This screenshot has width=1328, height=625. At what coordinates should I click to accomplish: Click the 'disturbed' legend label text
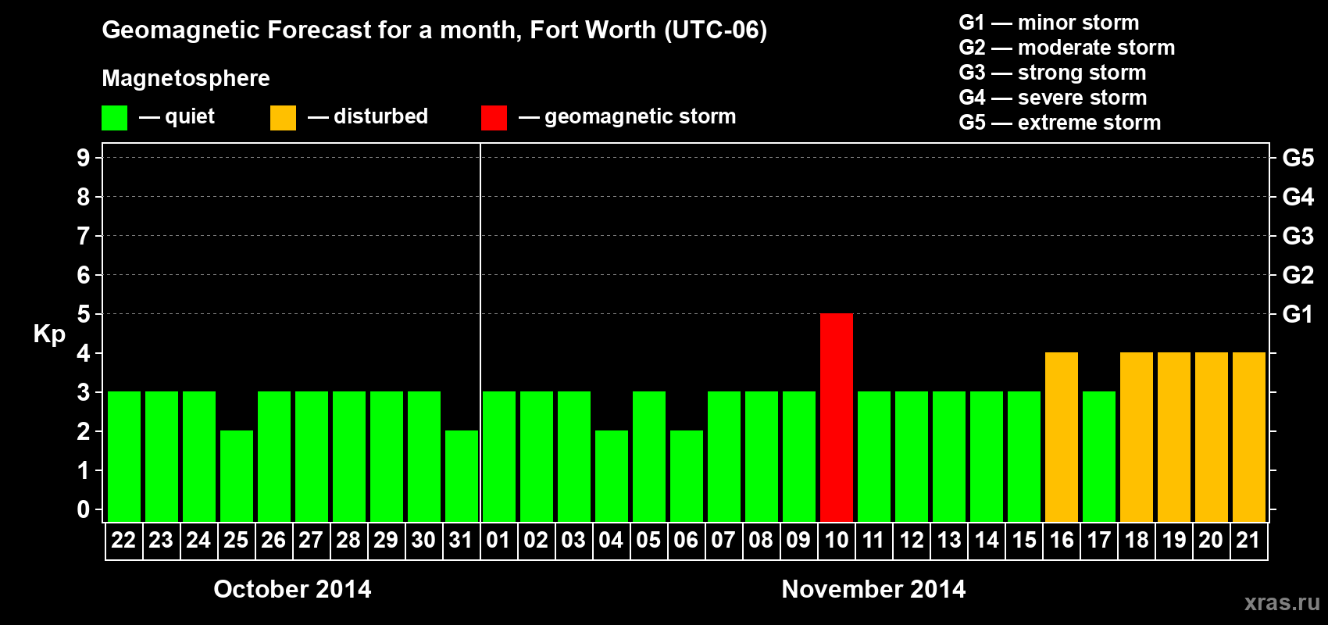380,116
